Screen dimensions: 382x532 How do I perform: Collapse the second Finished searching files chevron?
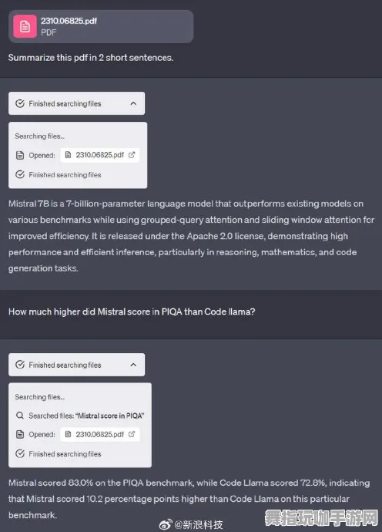click(x=133, y=365)
